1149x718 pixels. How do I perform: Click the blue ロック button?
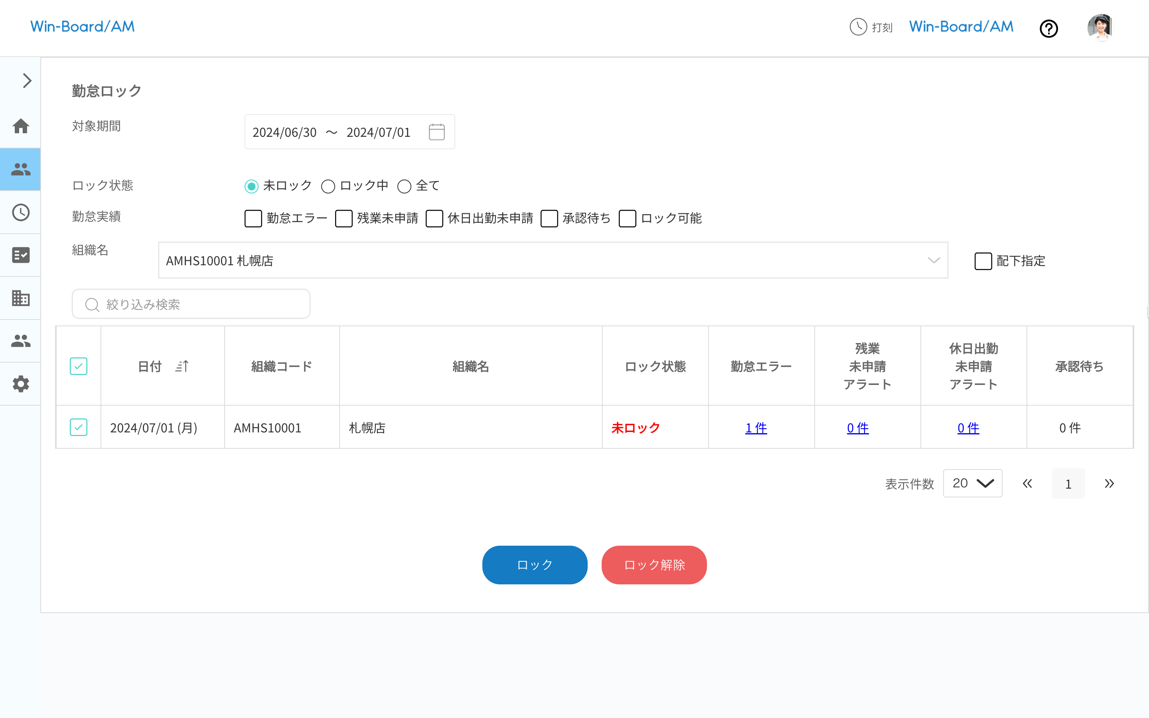coord(535,564)
